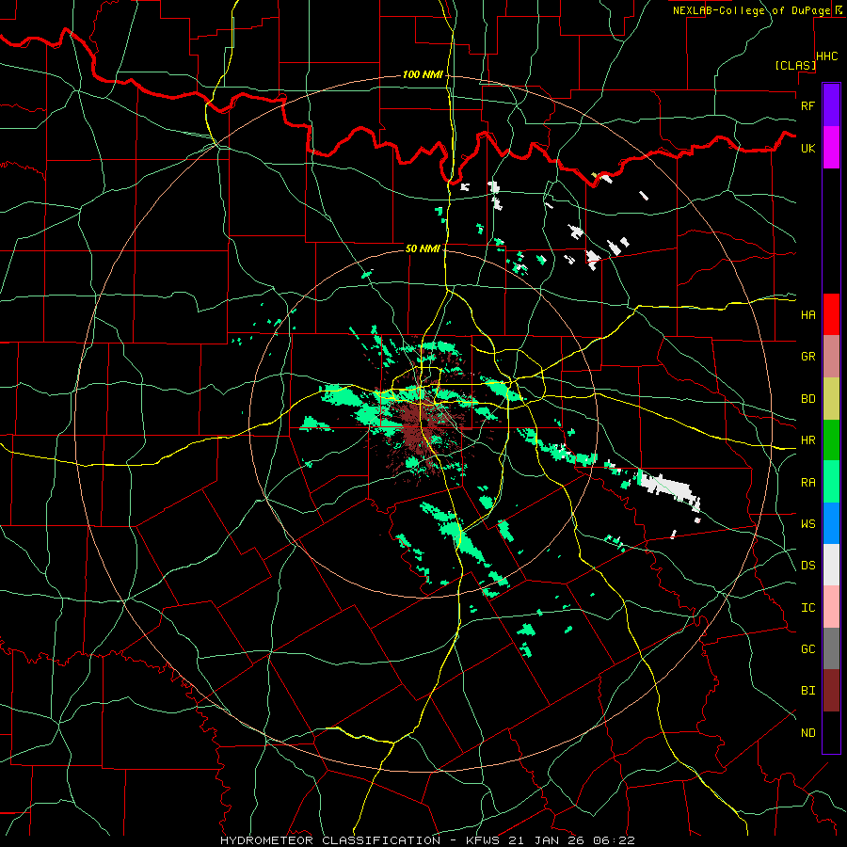The height and width of the screenshot is (847, 847).
Task: Click the [CLAS] units label
Action: tap(795, 66)
